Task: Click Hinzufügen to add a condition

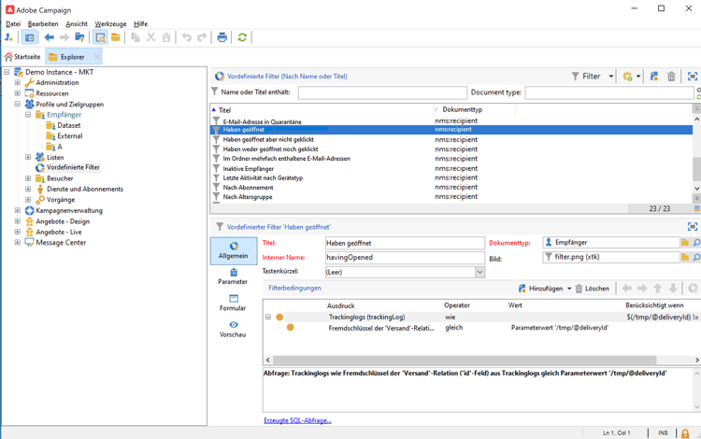Action: (x=541, y=289)
